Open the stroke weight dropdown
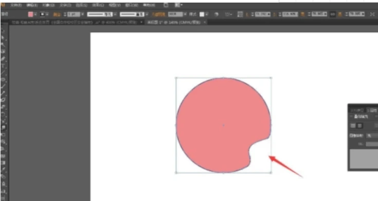The image size is (378, 201). pyautogui.click(x=82, y=14)
